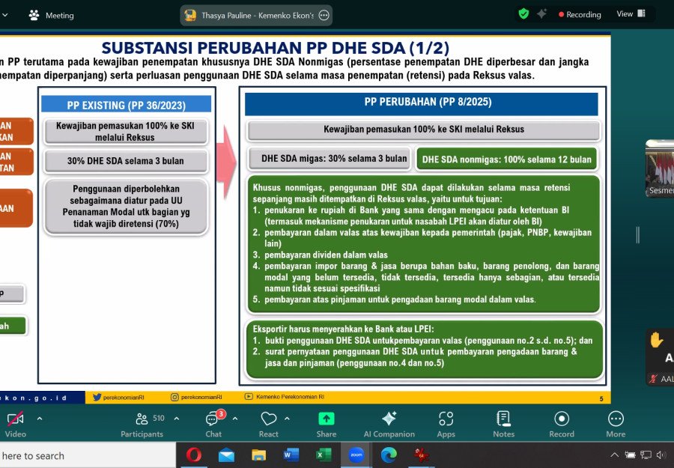Click the shared screen options ellipsis button
Image resolution: width=674 pixels, height=468 pixels.
click(324, 16)
